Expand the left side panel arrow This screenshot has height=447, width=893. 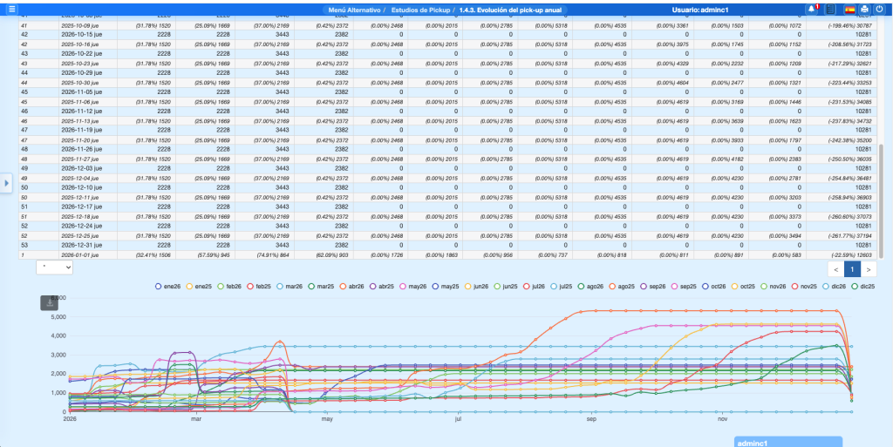6,183
